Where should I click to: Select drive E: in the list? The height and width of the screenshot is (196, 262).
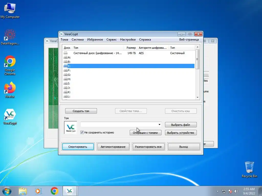point(129,66)
